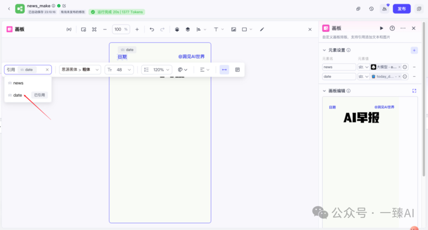
Task: Click the far-right top bar panel icon
Action: coord(419,9)
